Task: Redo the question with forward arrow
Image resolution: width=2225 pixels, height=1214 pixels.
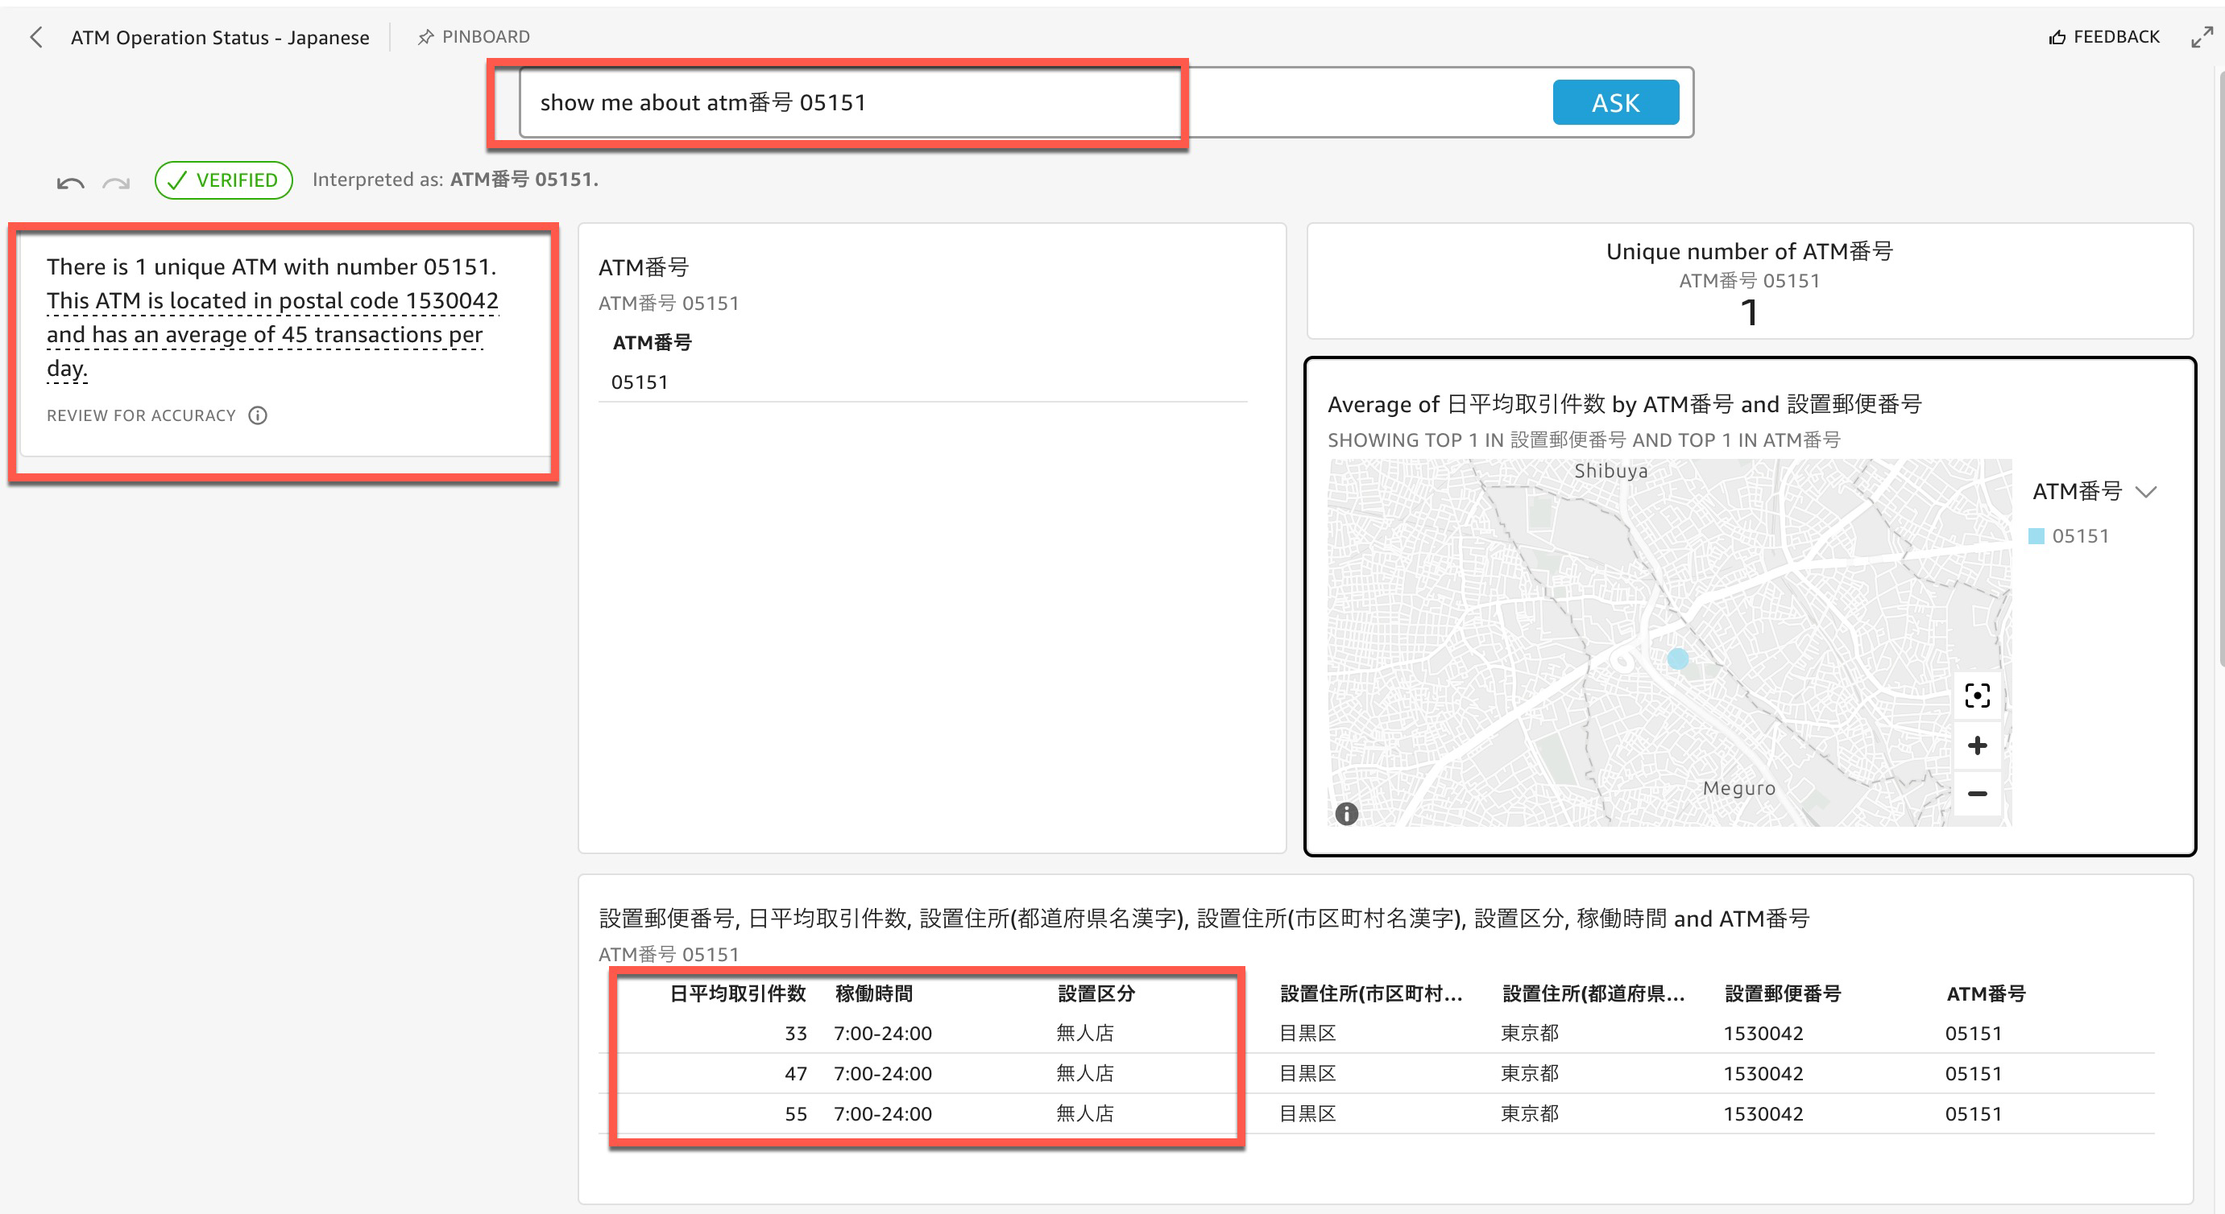Action: (116, 182)
